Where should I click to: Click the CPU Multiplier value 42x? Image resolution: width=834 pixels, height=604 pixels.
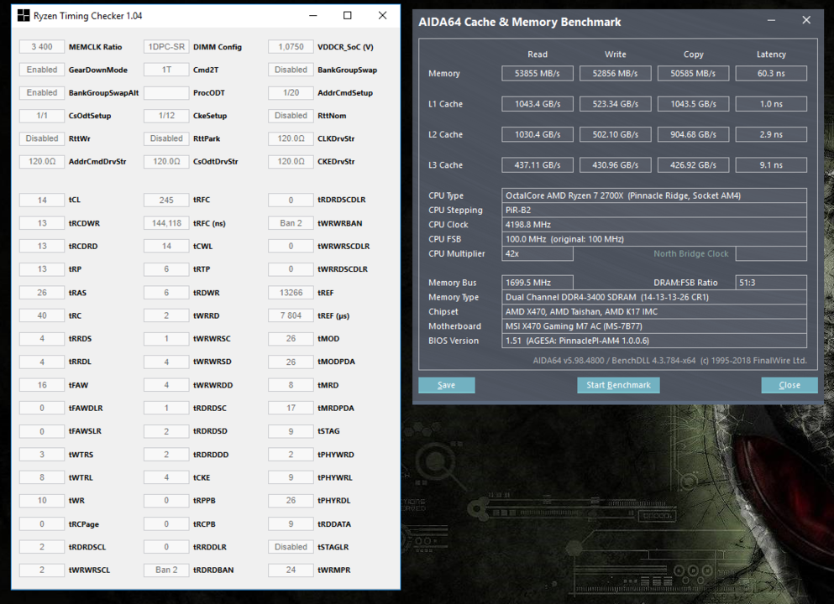[538, 253]
